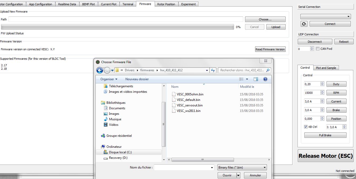Select the VESC_default.bin file
This screenshot has height=179, width=356.
click(188, 100)
